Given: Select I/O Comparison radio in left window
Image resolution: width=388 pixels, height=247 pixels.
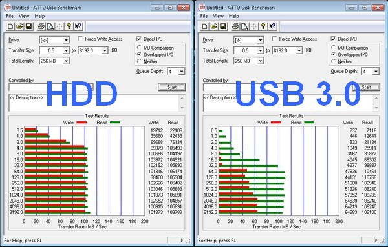Looking at the screenshot, I should click(x=139, y=47).
